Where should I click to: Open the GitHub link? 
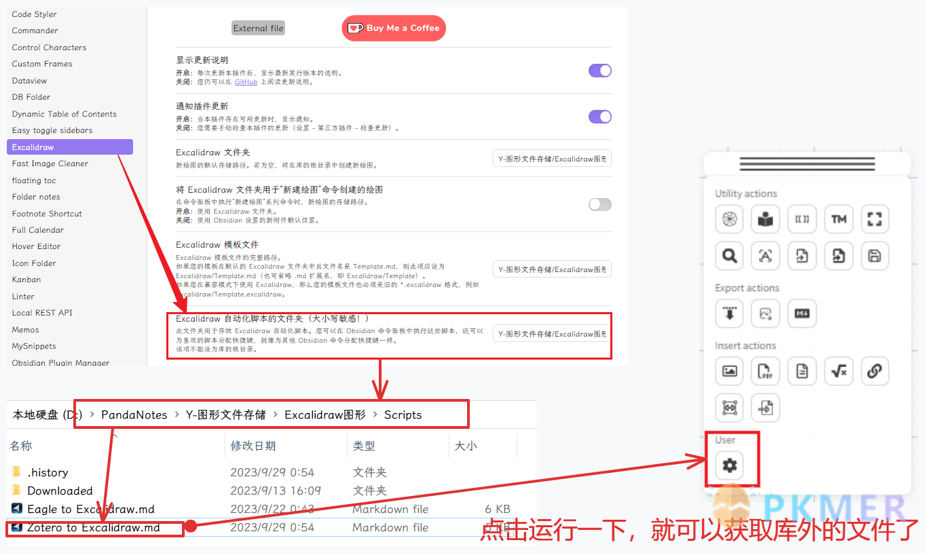(x=246, y=81)
